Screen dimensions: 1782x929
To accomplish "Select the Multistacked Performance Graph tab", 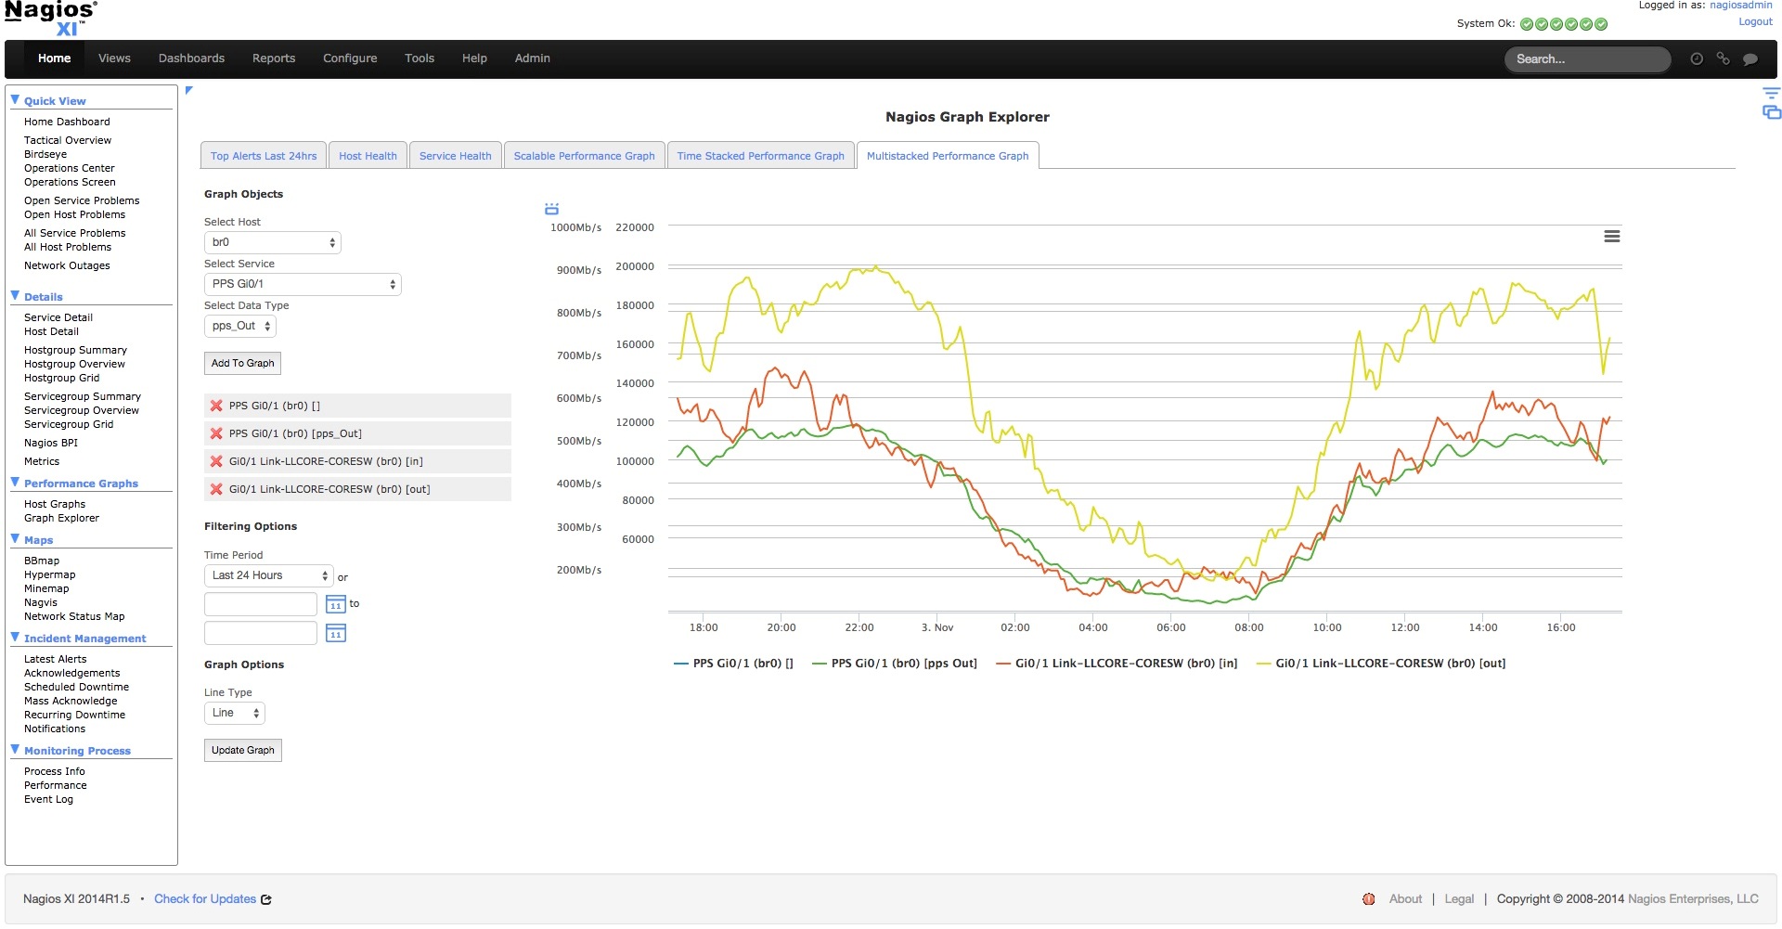I will 948,156.
